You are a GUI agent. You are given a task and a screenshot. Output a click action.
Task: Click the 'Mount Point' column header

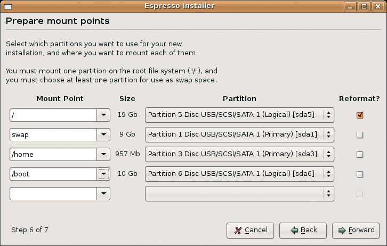coord(60,98)
